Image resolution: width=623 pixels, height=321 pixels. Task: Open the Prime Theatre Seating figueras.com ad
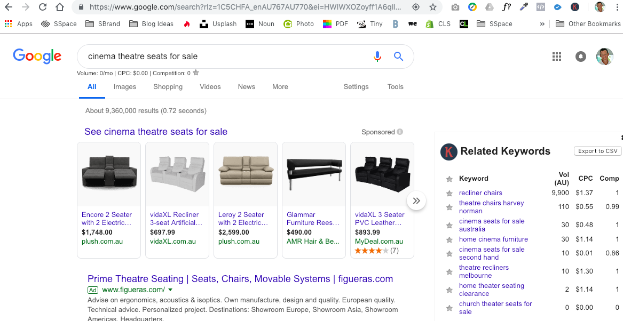(240, 279)
